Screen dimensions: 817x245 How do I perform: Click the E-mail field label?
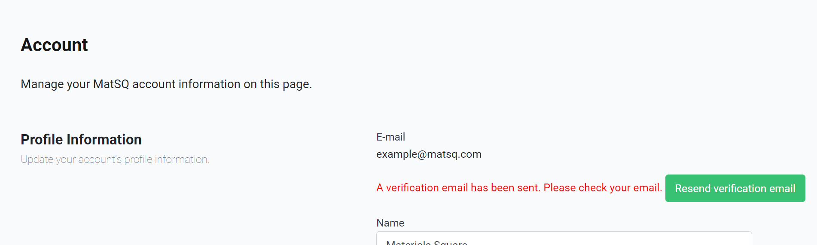tap(390, 137)
